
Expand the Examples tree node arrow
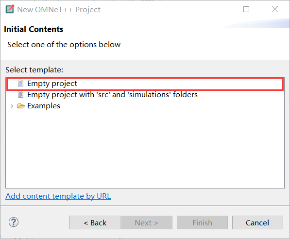tap(12, 106)
